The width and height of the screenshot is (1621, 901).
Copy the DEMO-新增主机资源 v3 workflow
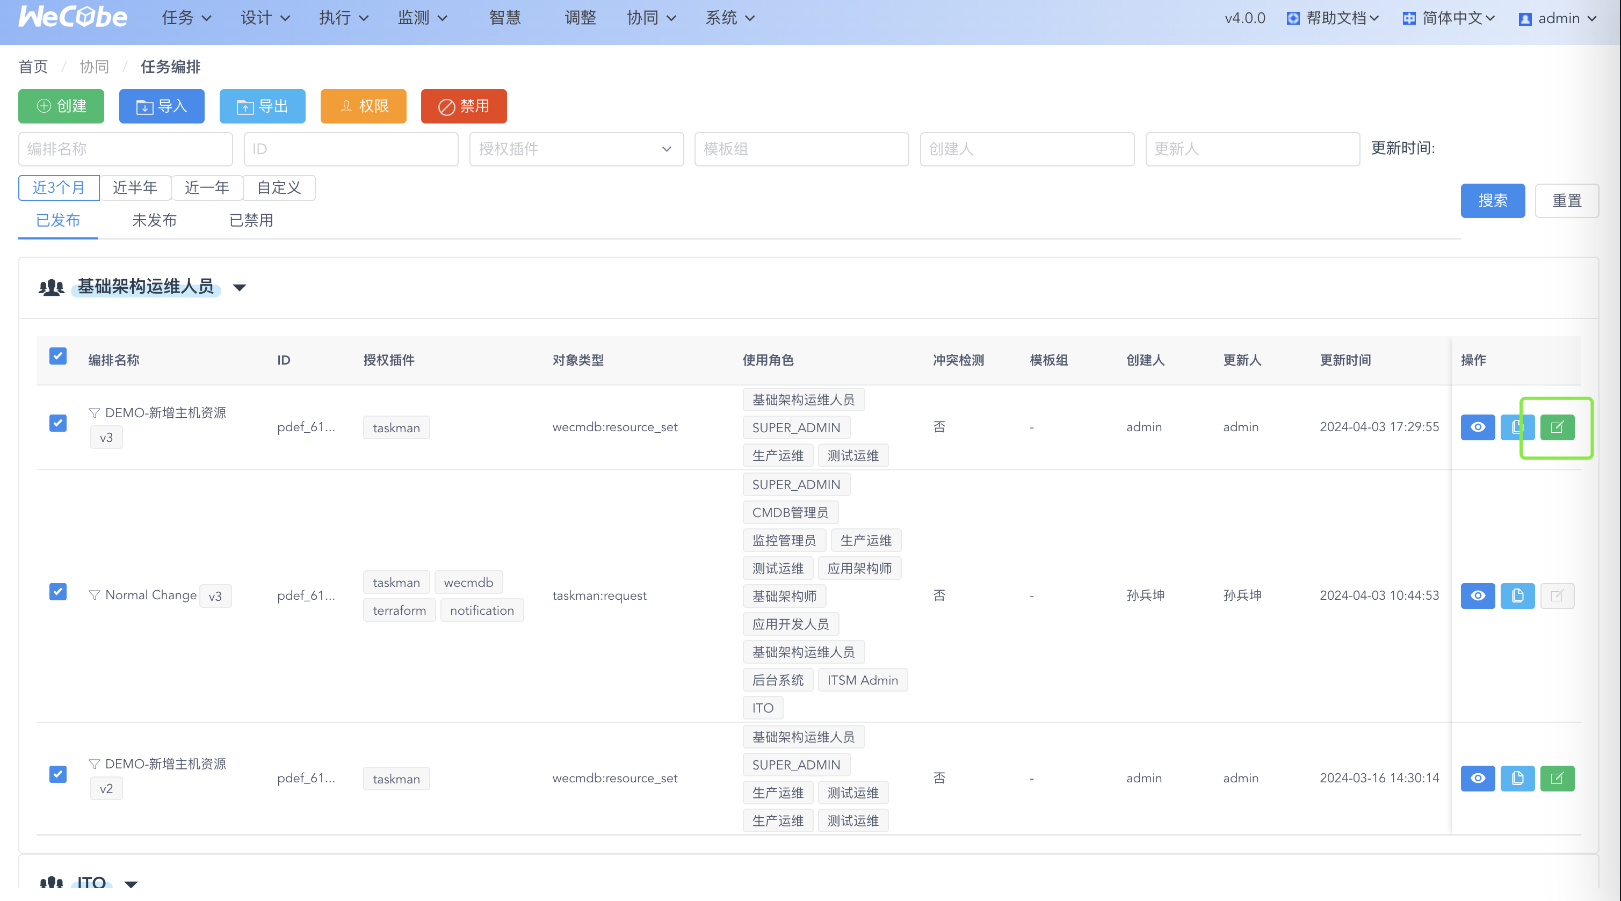1517,427
